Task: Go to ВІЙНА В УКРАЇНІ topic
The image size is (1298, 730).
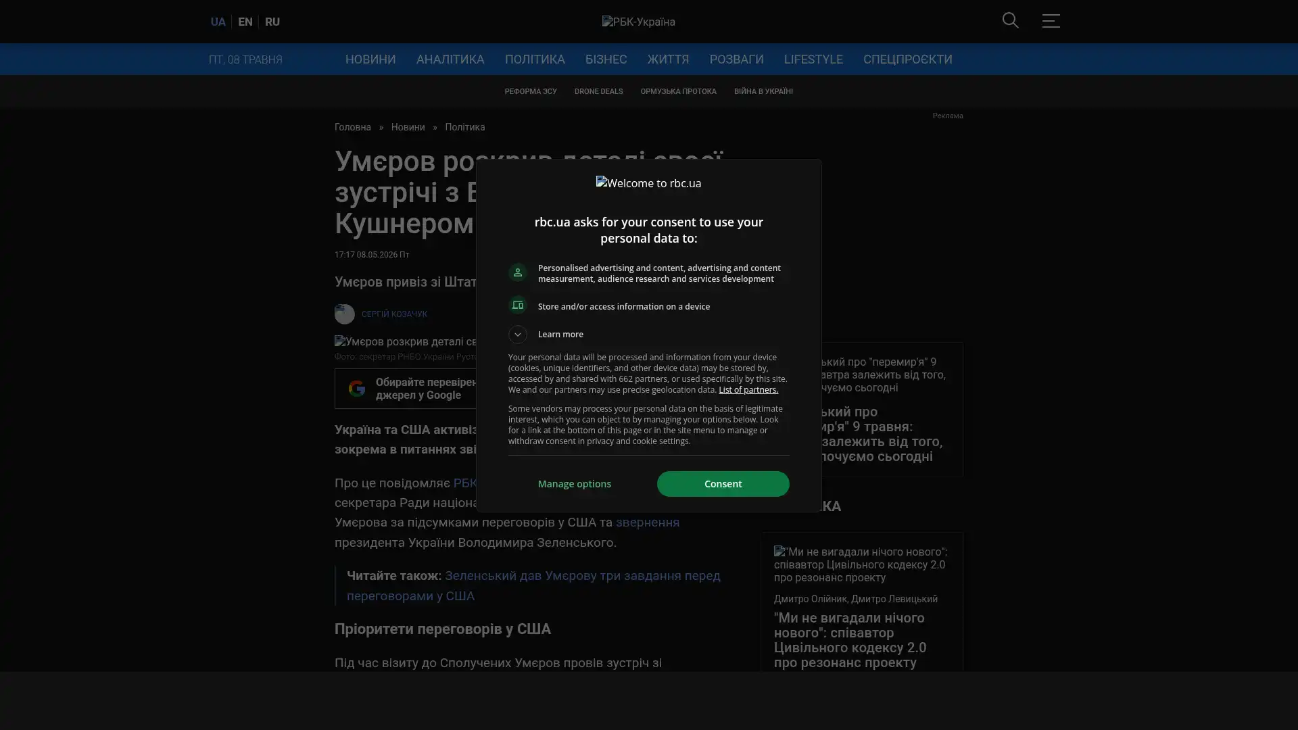Action: coord(763,91)
